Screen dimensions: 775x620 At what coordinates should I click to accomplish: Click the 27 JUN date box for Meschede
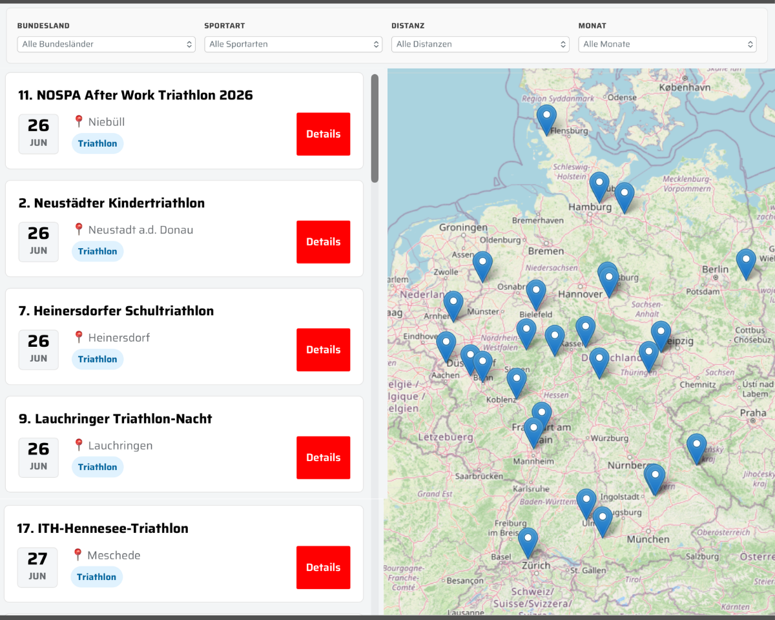coord(37,567)
